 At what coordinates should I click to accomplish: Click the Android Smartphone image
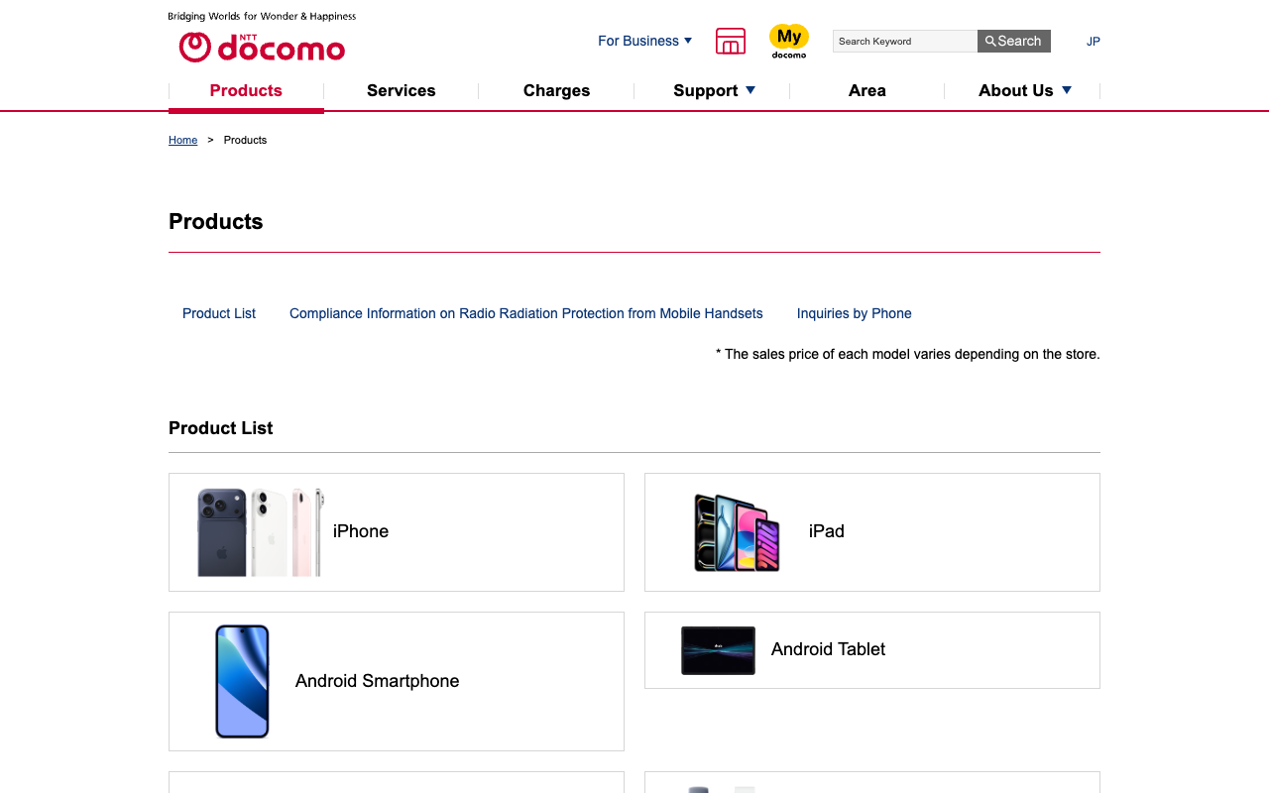243,681
